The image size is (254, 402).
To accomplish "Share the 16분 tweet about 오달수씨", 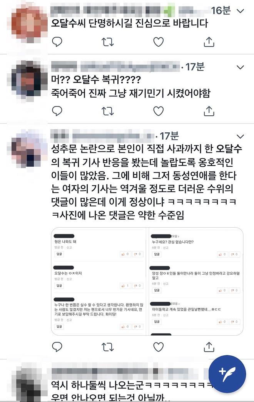I will (209, 42).
